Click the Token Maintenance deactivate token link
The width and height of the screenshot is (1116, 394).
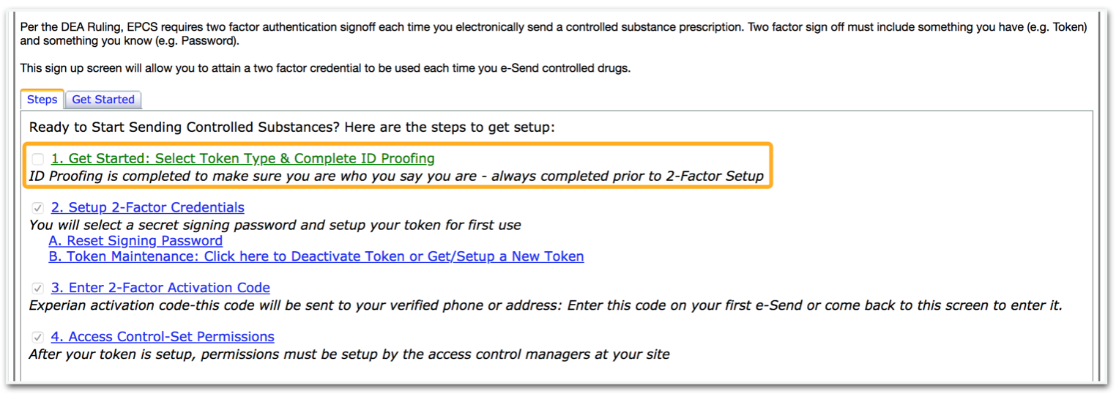(x=316, y=256)
